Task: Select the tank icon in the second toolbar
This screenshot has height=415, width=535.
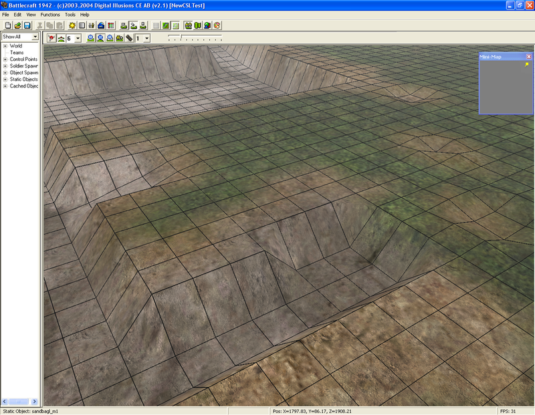Action: 119,38
